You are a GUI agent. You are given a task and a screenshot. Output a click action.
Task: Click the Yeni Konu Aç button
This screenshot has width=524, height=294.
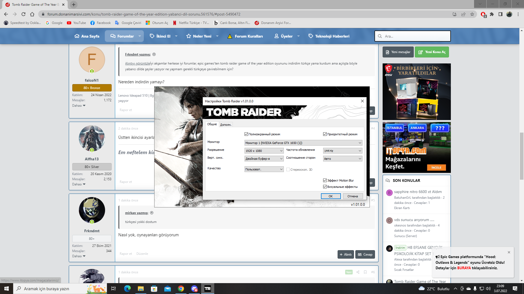432,52
